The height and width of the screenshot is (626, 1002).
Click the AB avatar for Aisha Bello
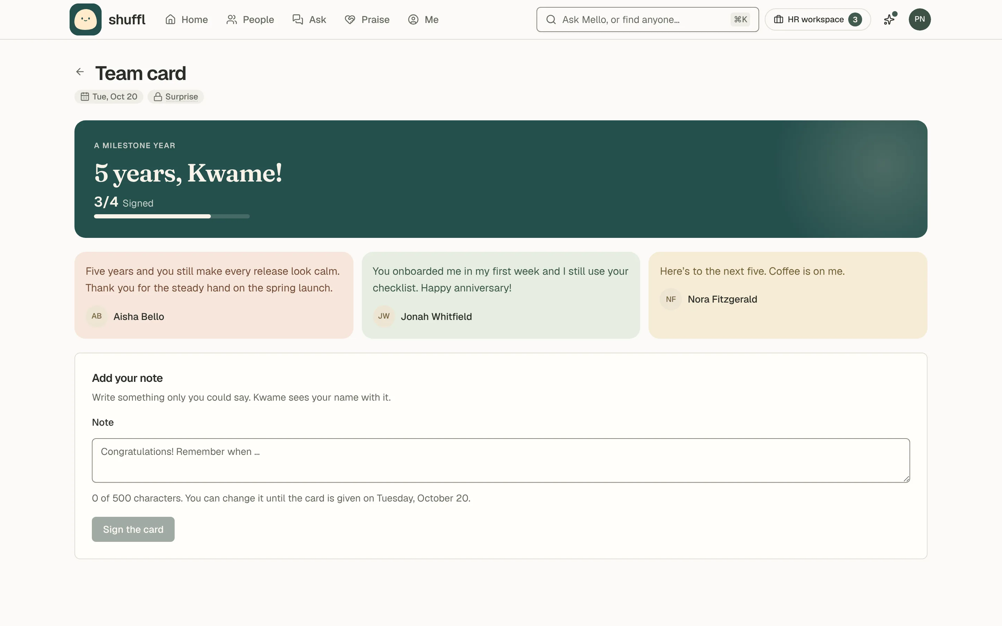[x=96, y=316]
